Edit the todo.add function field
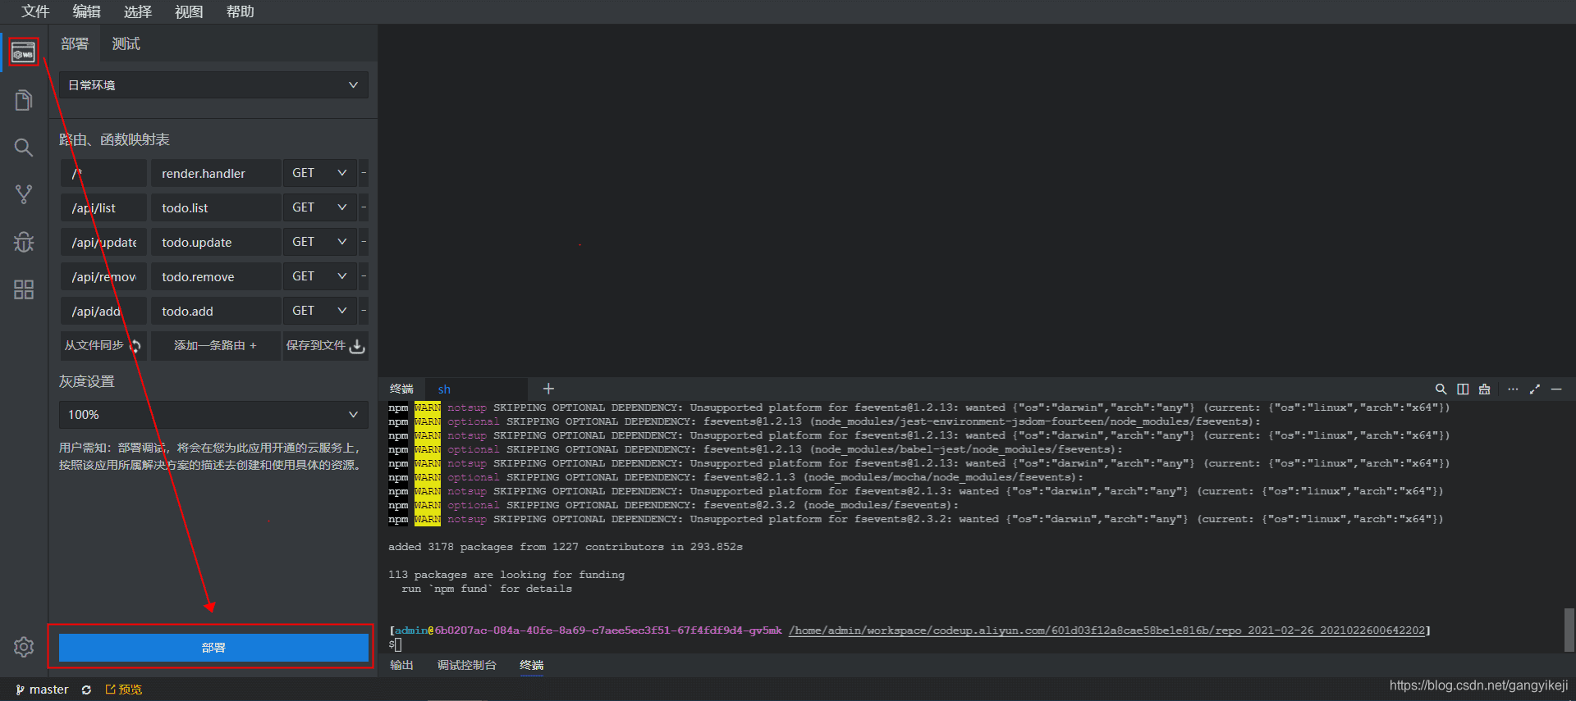The width and height of the screenshot is (1576, 701). click(x=215, y=311)
